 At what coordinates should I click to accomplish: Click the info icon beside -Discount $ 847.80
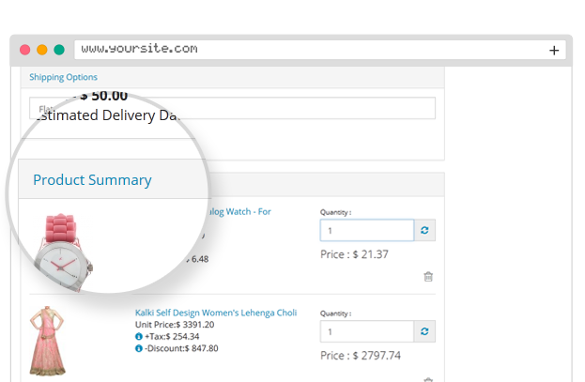pos(139,348)
